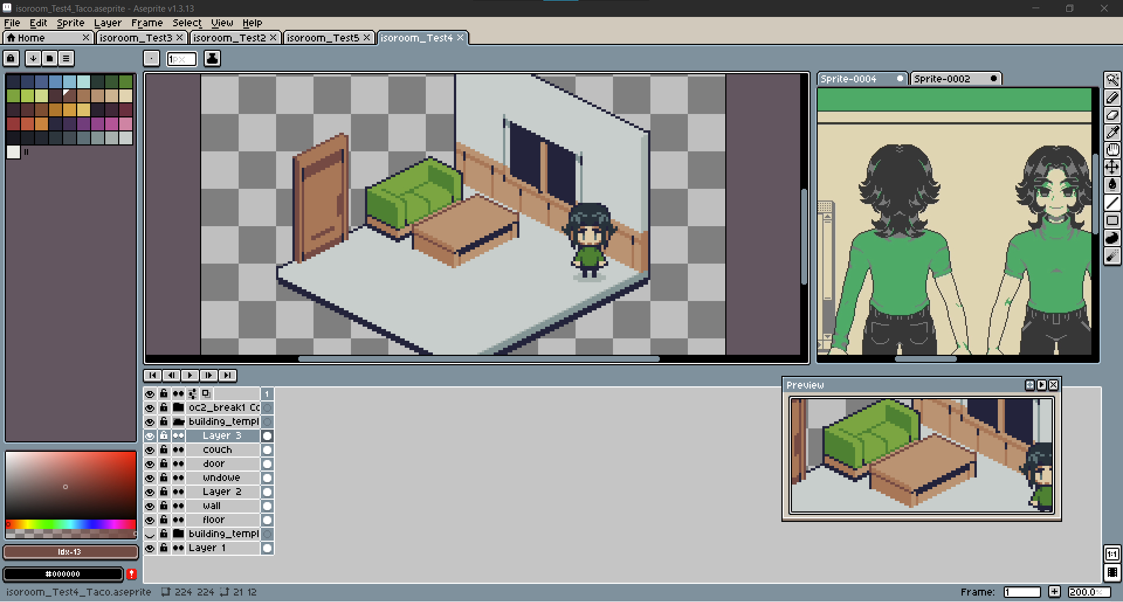Expand the oc2_break1 layer group folder
This screenshot has width=1123, height=602.
tap(178, 407)
